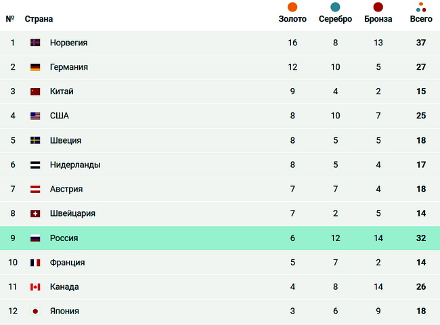Click the Страна column header
440x325 pixels.
point(39,19)
